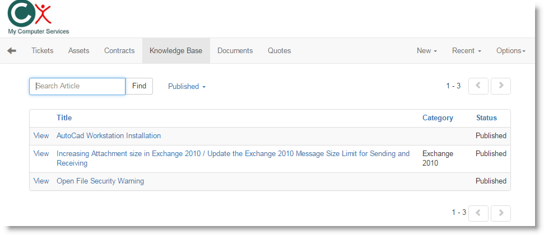Screen dimensions: 544x235
Task: Click next page arrow below the table
Action: [500, 213]
